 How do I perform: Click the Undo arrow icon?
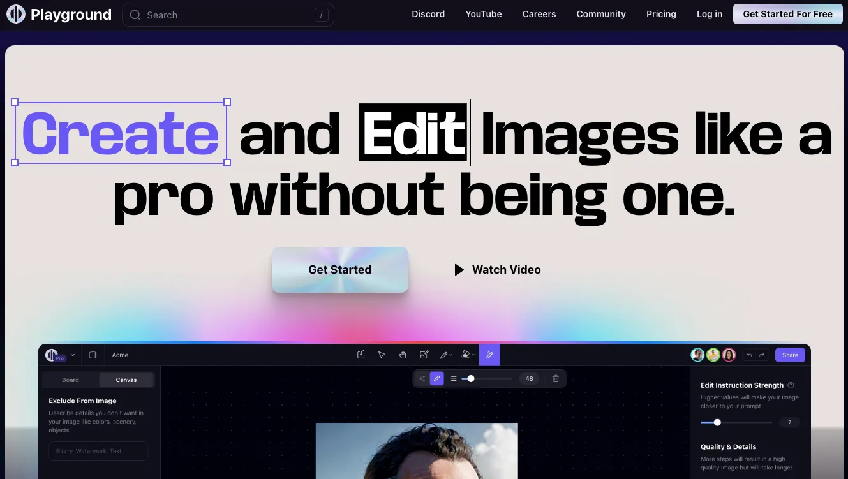748,355
